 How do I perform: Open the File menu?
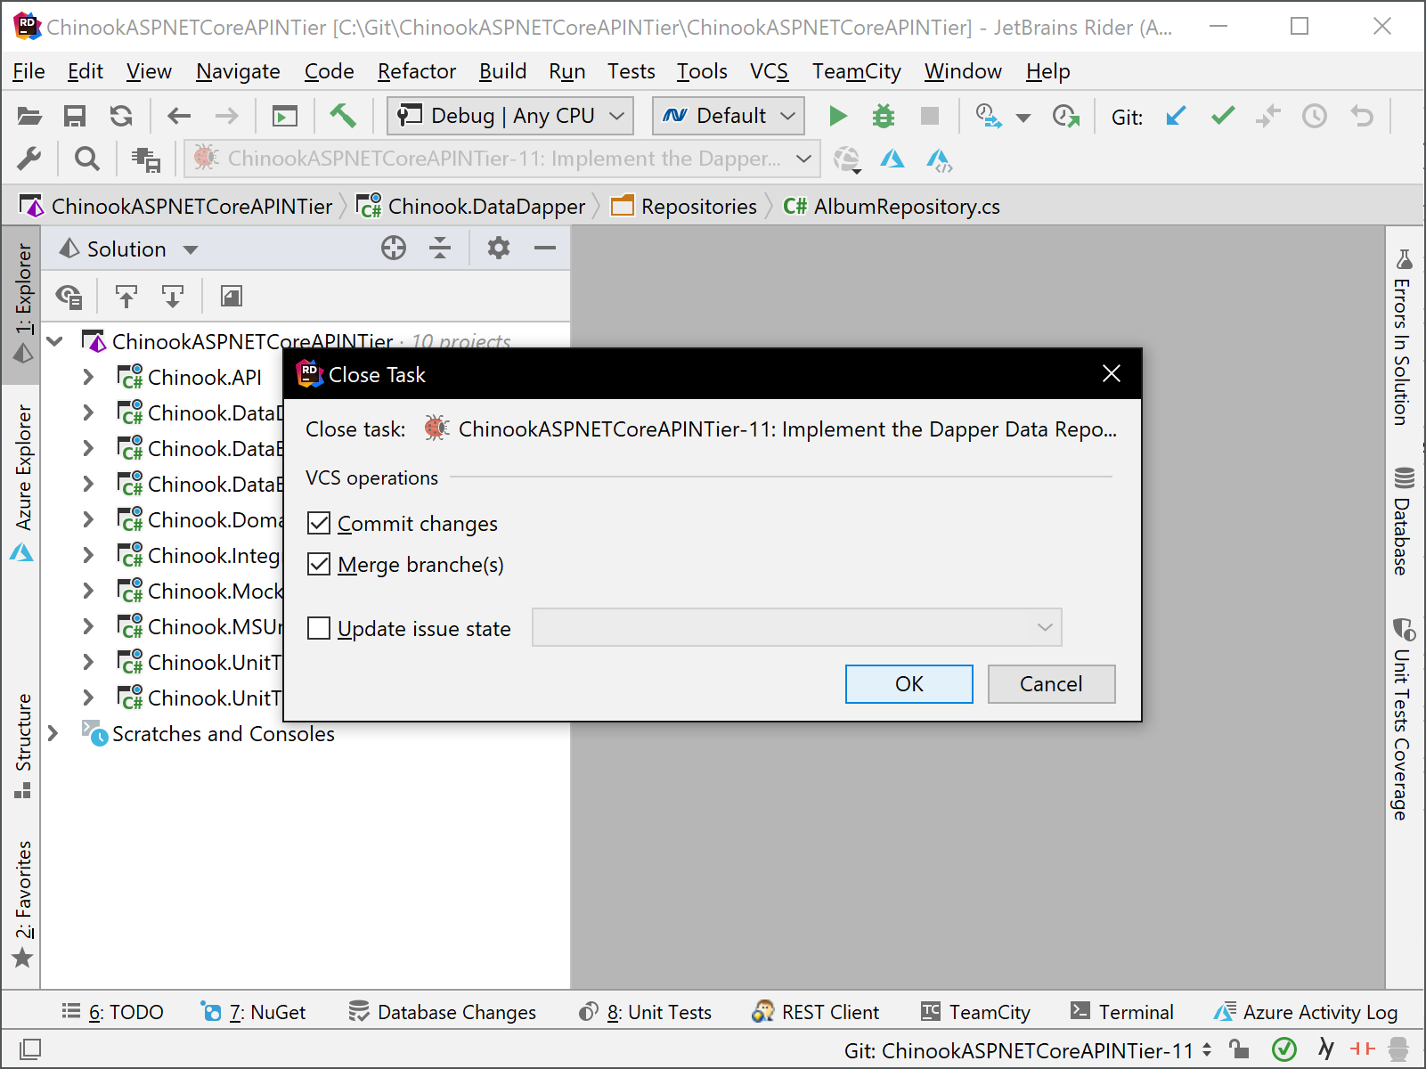pos(29,71)
